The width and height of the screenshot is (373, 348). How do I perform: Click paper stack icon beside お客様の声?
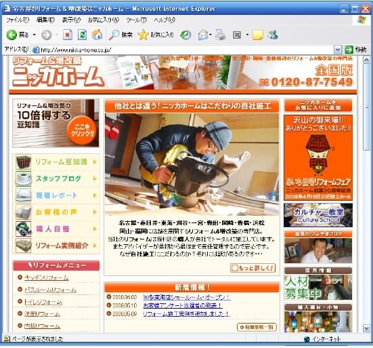(x=23, y=212)
